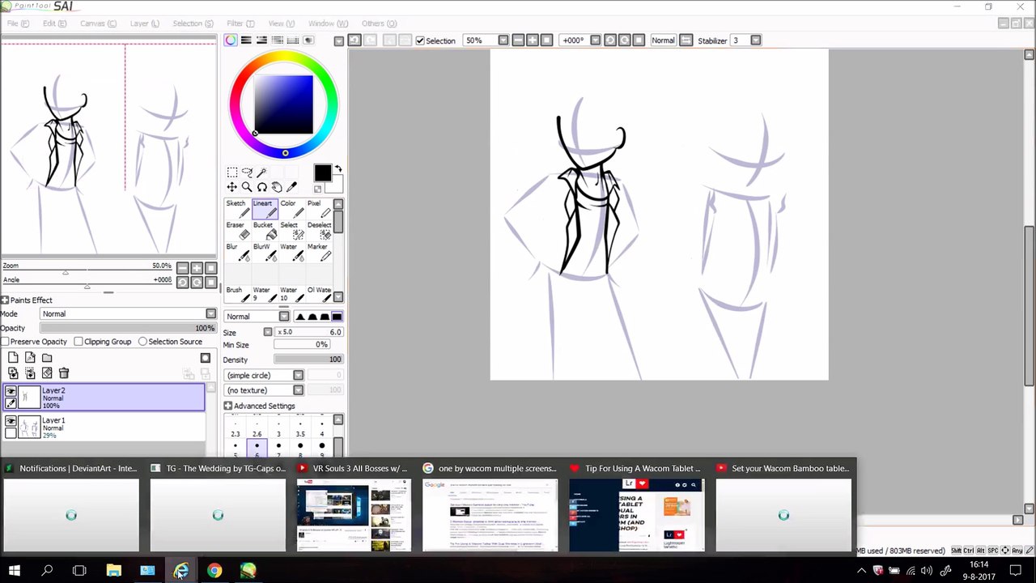Clear the selected layer
Screen dimensions: 1036x583
[47, 373]
